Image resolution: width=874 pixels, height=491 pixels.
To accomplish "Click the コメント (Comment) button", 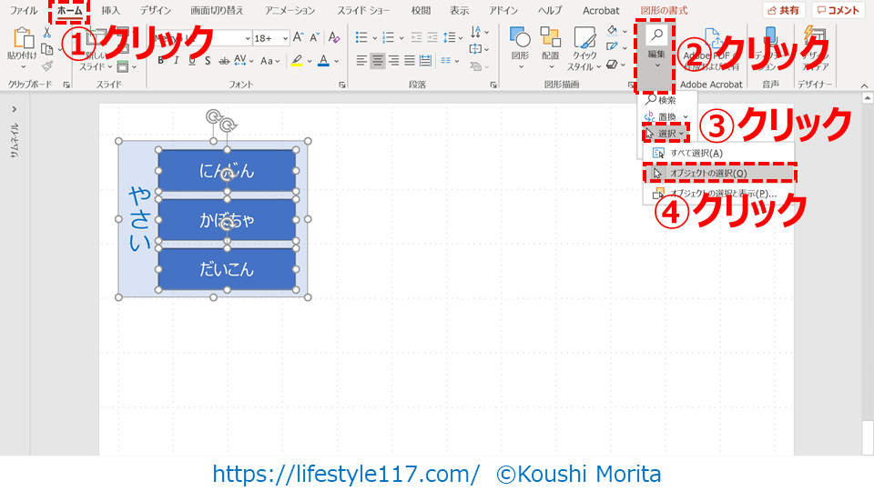I will 838,10.
